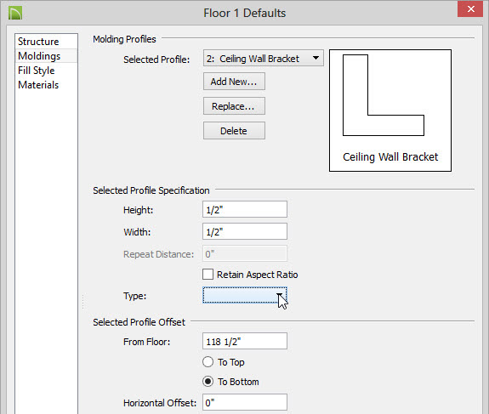Viewport: 489px width, 414px height.
Task: Select the Moldings panel
Action: pyautogui.click(x=39, y=56)
